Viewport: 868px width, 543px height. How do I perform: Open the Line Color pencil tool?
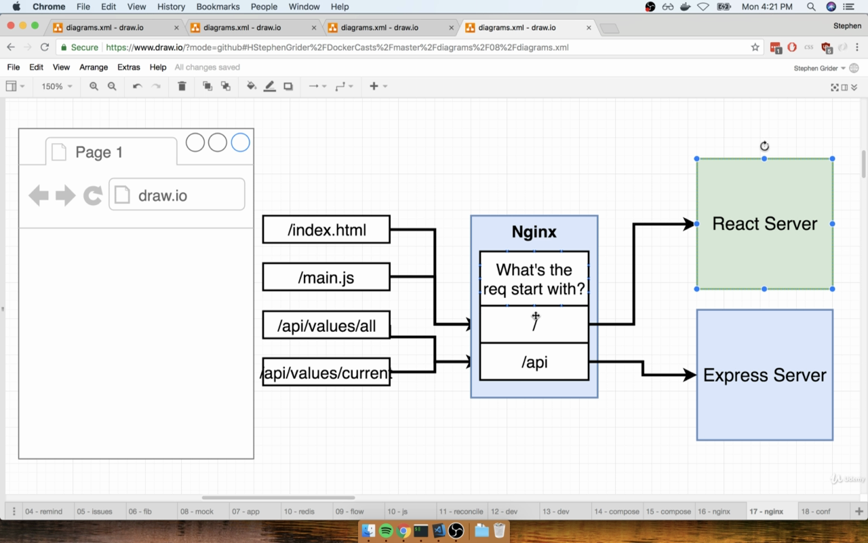click(269, 86)
